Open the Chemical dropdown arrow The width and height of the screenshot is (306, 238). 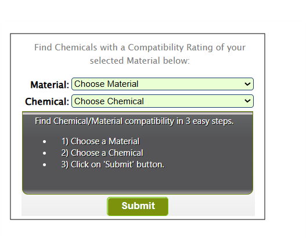247,101
